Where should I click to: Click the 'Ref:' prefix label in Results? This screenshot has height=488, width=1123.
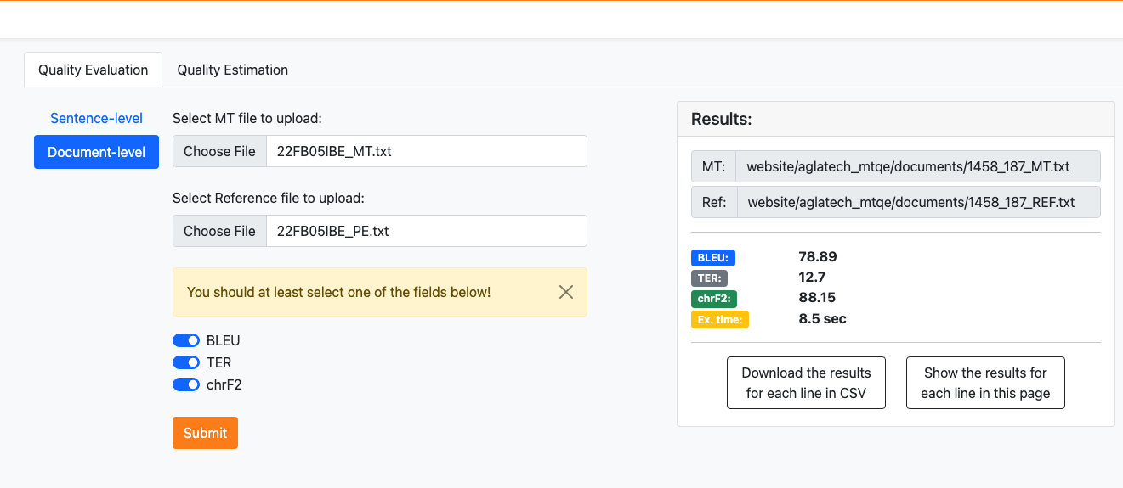713,202
